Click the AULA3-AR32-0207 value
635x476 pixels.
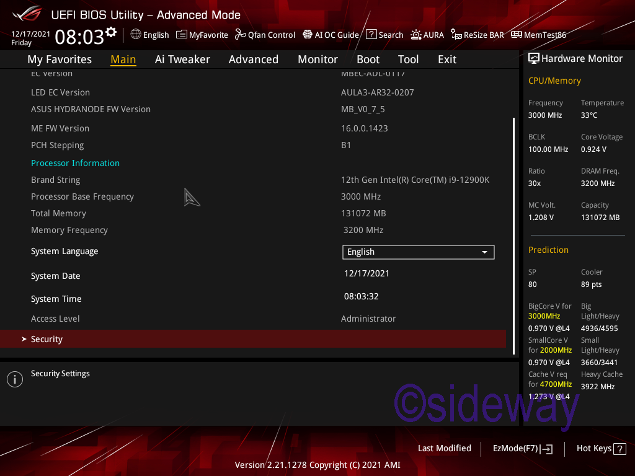[x=378, y=92]
